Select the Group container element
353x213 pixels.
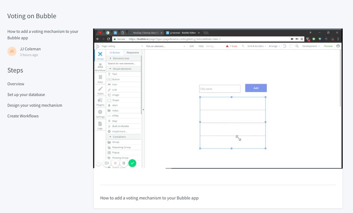click(124, 142)
